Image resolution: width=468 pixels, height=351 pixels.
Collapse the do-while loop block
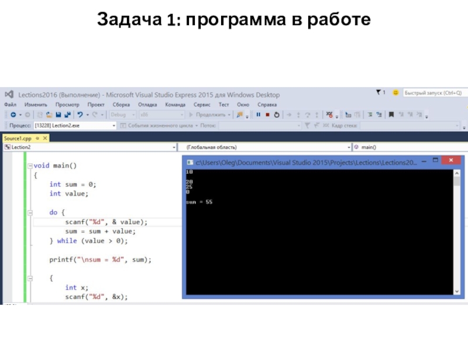tap(29, 213)
